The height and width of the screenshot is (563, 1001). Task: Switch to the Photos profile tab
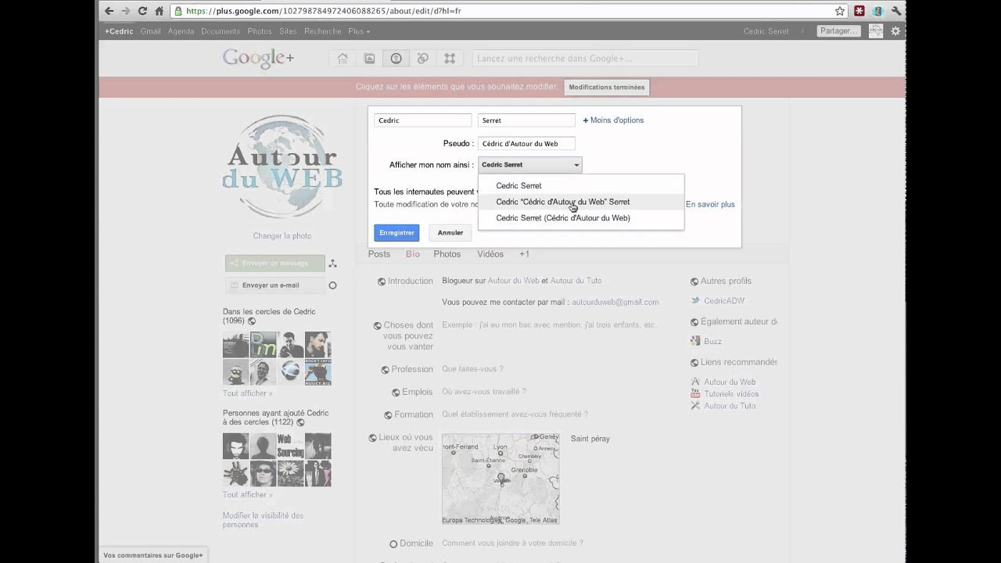tap(447, 254)
